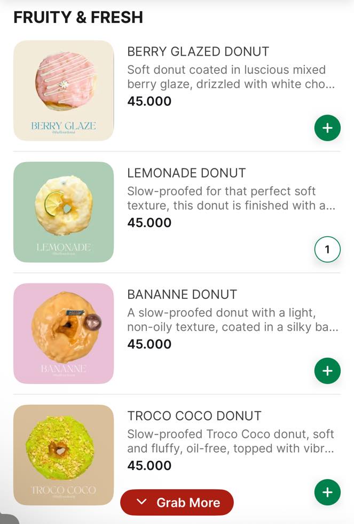Read full Bananne Donut description
The image size is (354, 524).
[232, 320]
